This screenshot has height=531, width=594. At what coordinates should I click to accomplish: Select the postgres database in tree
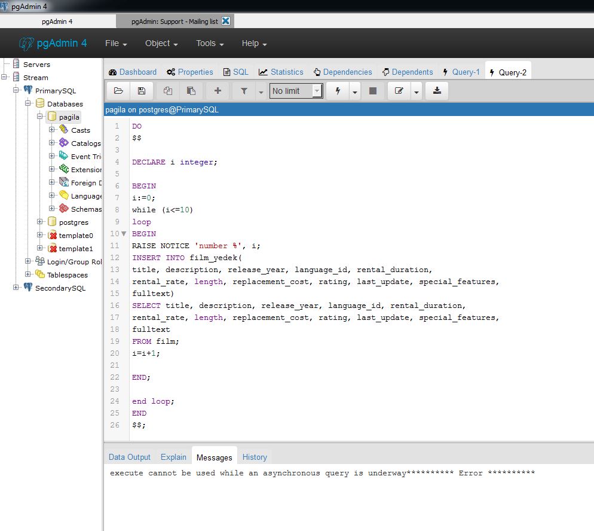74,222
